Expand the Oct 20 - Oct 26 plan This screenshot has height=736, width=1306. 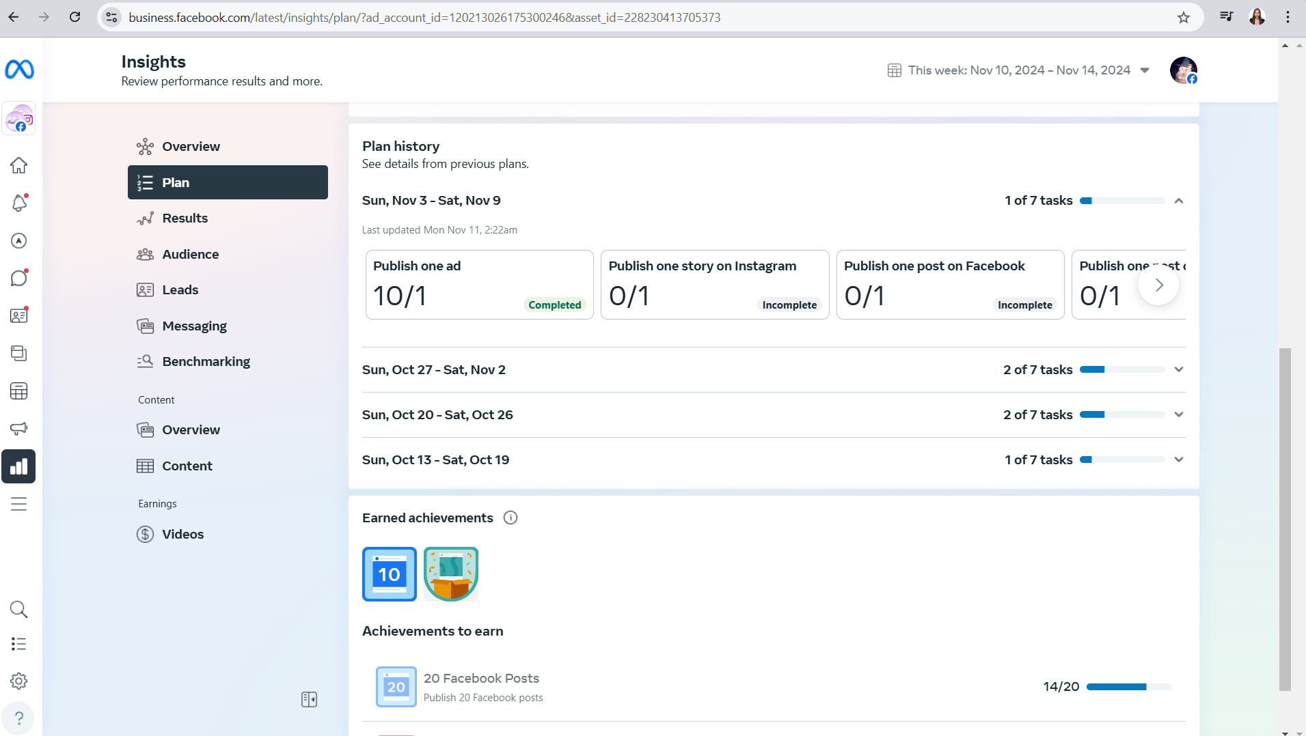(x=773, y=414)
